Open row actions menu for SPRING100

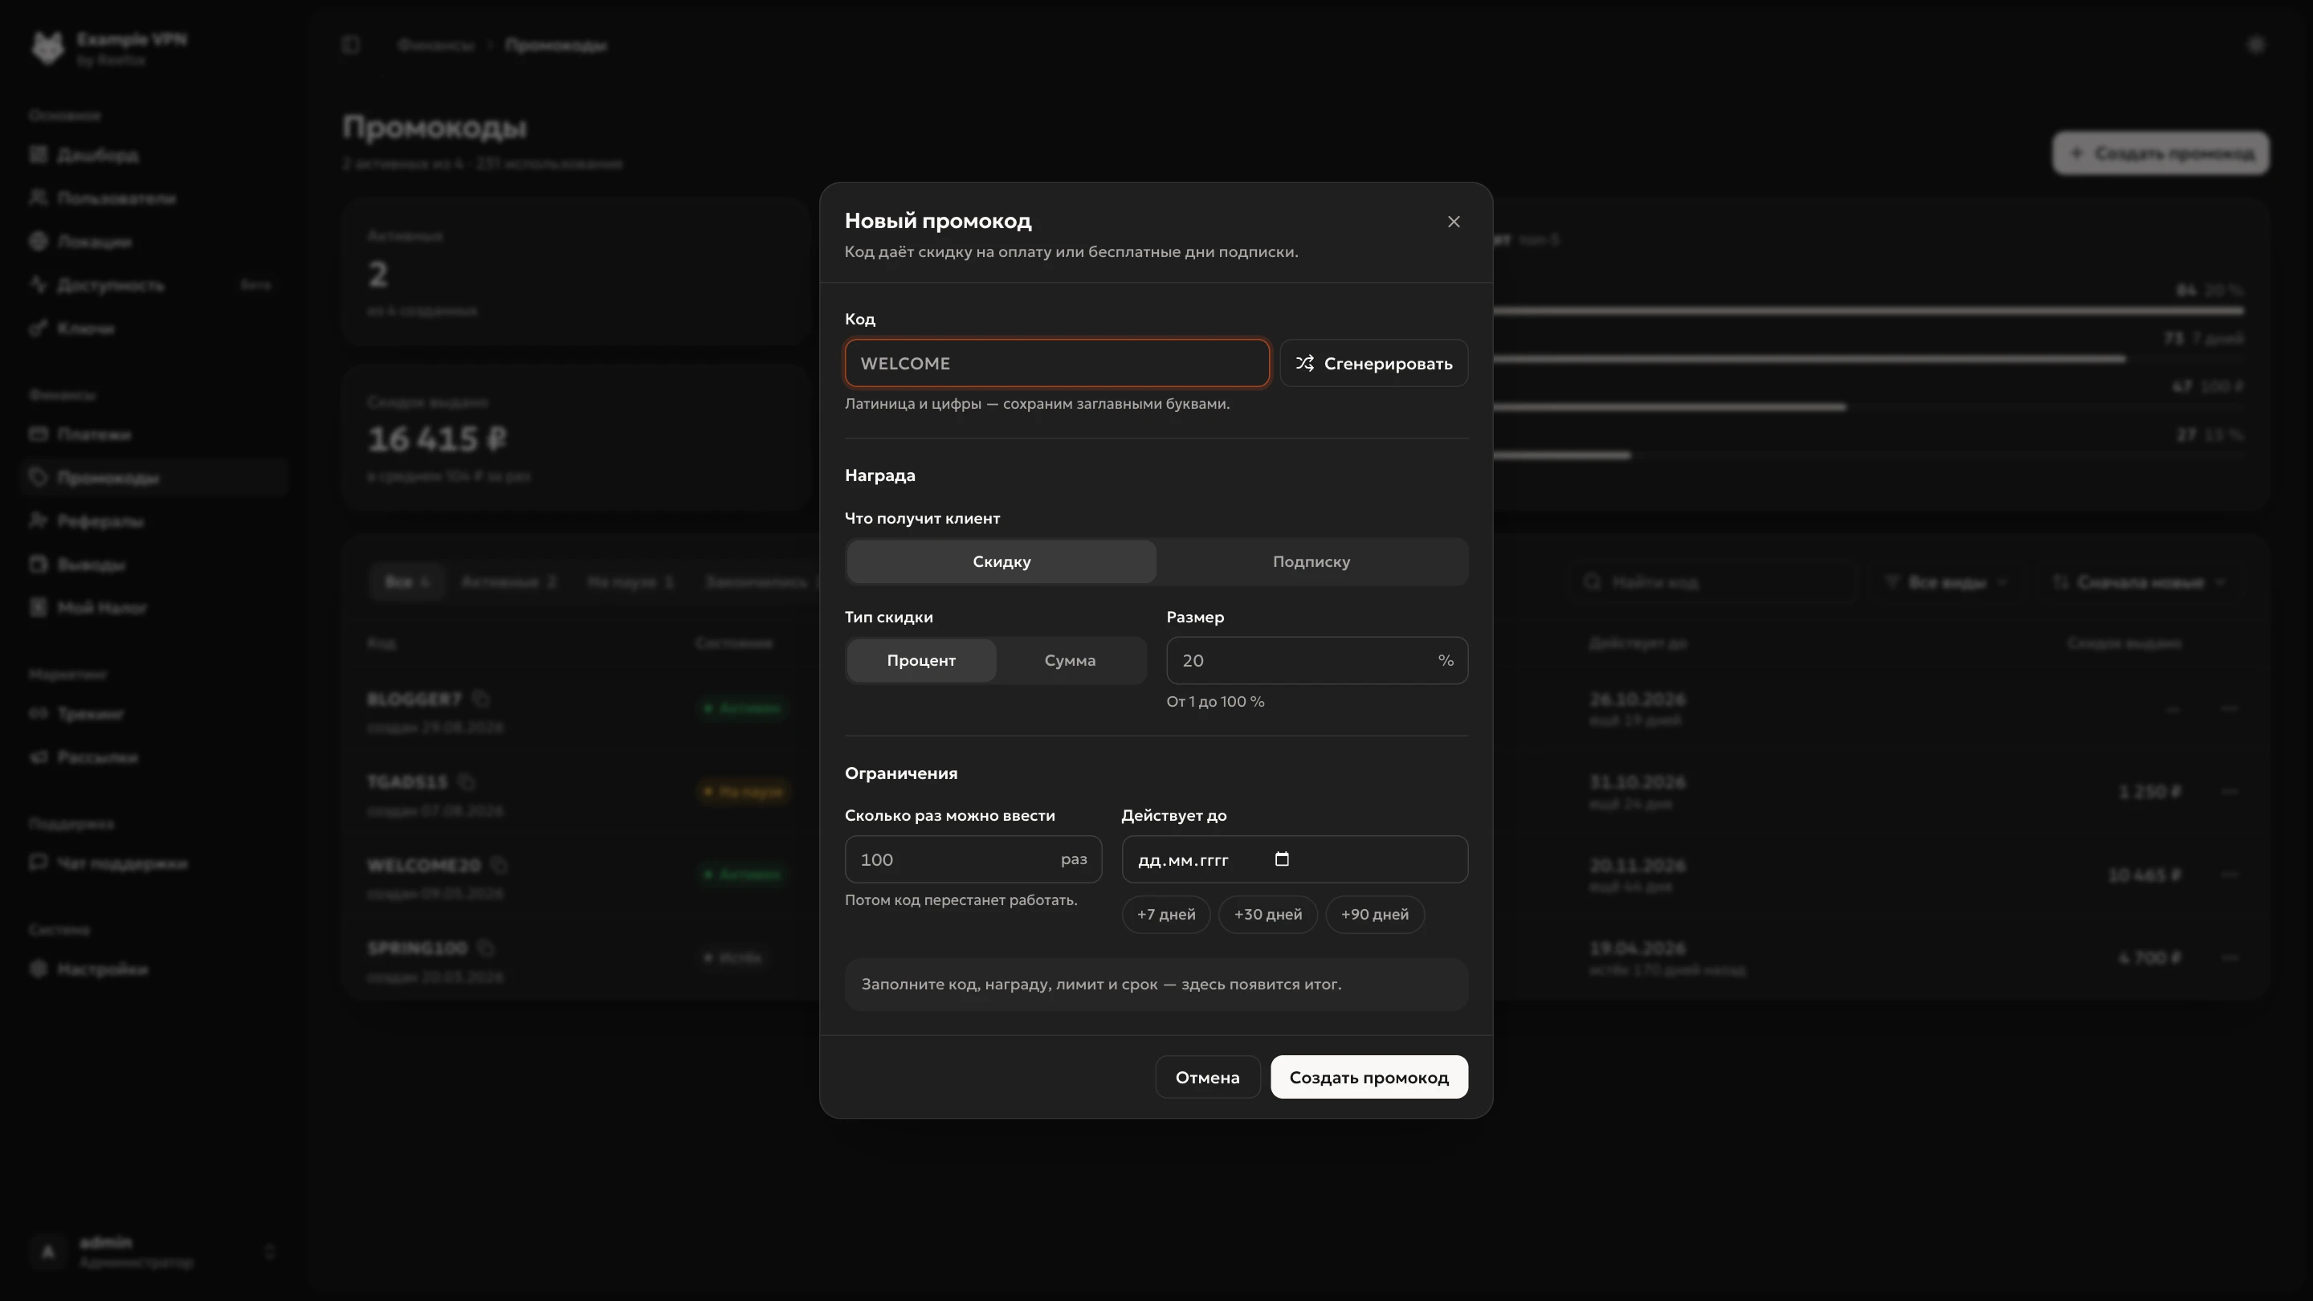coord(2229,958)
